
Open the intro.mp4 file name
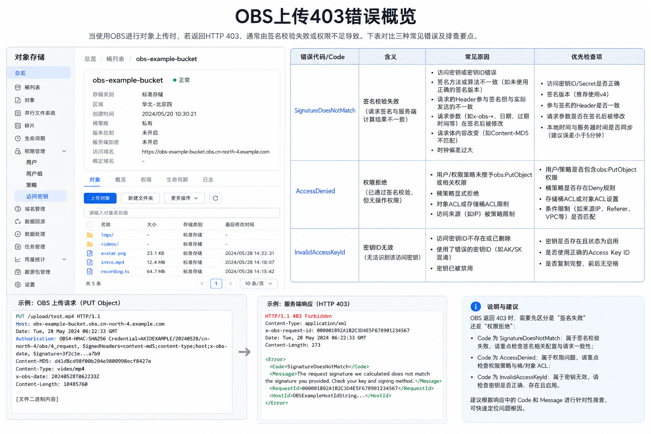pyautogui.click(x=112, y=262)
